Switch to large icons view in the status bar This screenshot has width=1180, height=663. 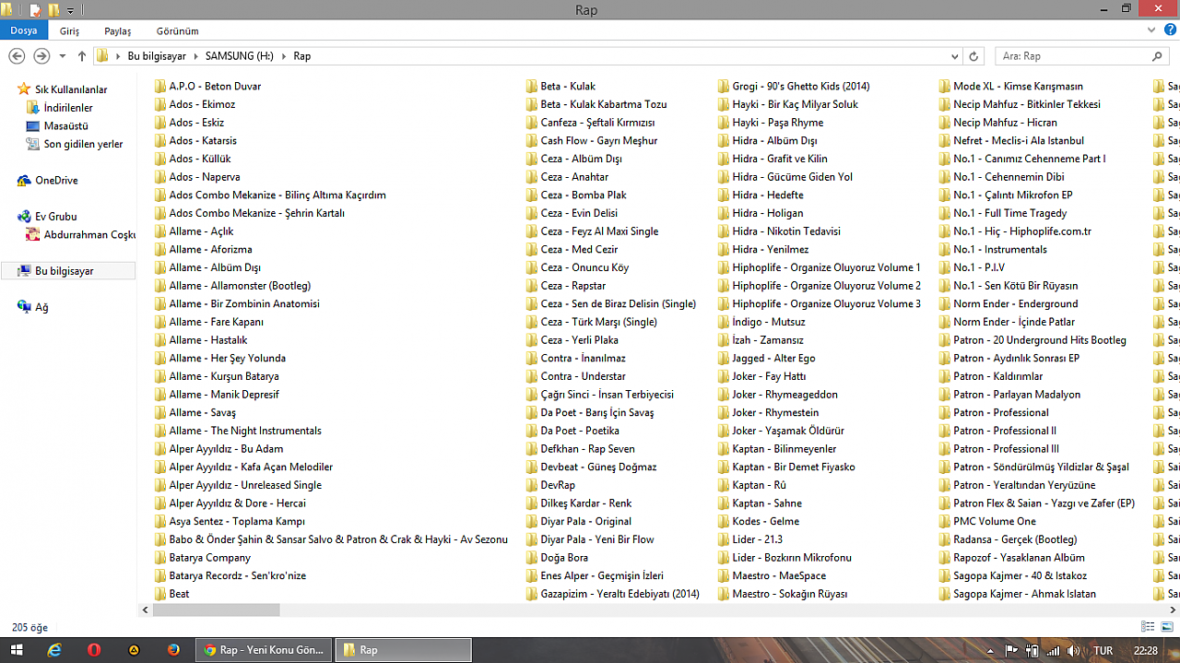[x=1167, y=627]
